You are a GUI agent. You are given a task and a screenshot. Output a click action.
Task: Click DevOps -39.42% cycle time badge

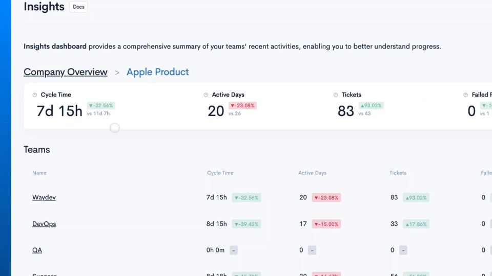point(247,224)
